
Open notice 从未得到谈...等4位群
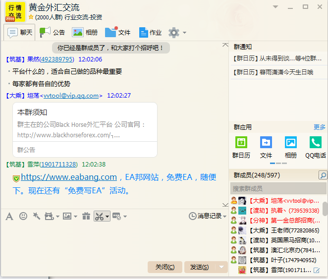277,58
